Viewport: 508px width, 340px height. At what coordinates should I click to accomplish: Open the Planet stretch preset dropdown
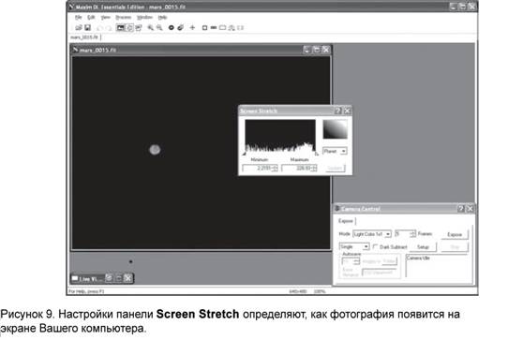click(x=335, y=151)
